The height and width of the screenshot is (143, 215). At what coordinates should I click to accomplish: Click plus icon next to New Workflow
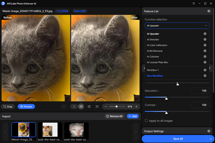pyautogui.click(x=205, y=76)
